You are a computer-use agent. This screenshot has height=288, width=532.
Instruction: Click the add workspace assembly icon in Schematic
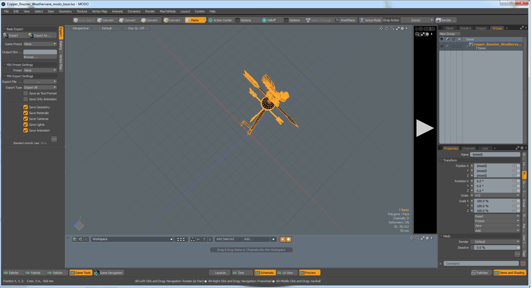click(x=75, y=239)
